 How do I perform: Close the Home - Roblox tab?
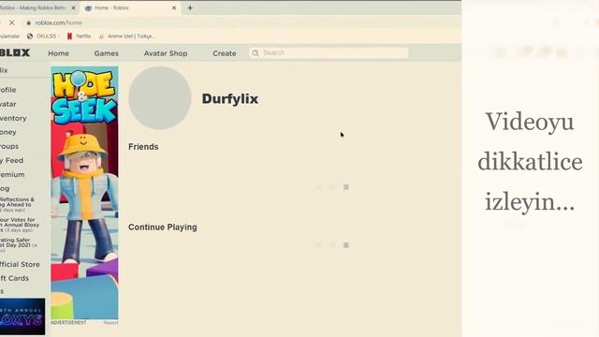(x=174, y=7)
